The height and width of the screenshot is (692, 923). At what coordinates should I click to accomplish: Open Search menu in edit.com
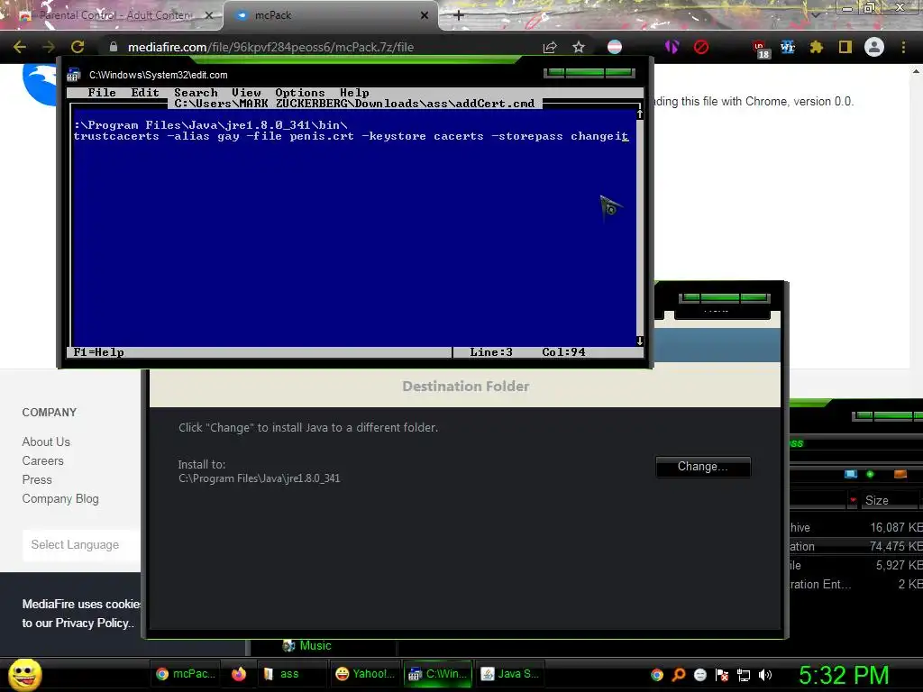point(196,93)
